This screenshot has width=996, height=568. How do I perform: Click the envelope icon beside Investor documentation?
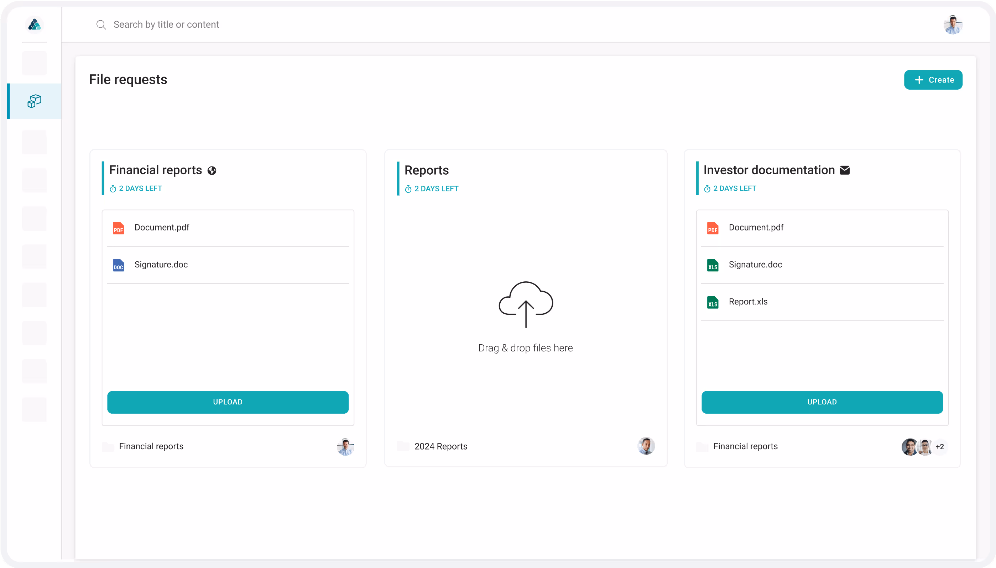tap(844, 170)
